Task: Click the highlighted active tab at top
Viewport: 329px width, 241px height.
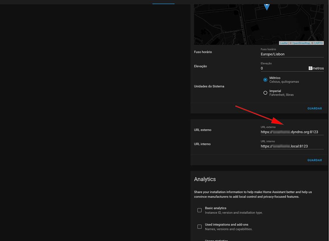Action: click(x=163, y=3)
